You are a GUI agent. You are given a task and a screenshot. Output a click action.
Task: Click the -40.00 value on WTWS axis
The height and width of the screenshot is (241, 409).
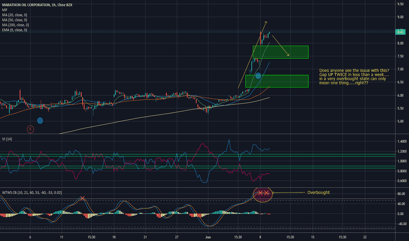click(x=401, y=224)
